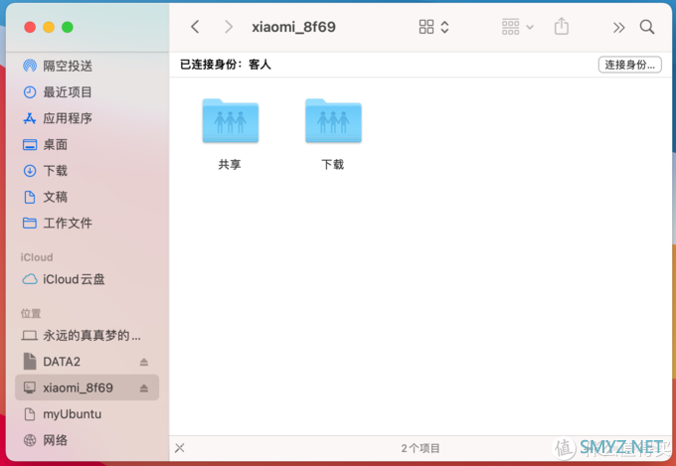Eject the DATA2 volume

pyautogui.click(x=144, y=362)
